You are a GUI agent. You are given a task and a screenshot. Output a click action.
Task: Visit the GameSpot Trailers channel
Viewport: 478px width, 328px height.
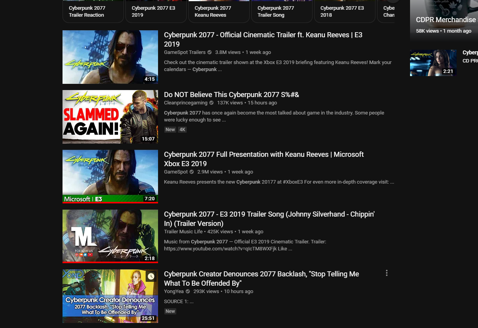click(185, 52)
